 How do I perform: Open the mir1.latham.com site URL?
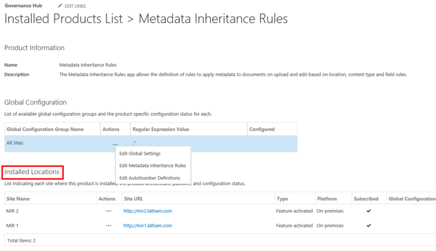point(147,225)
